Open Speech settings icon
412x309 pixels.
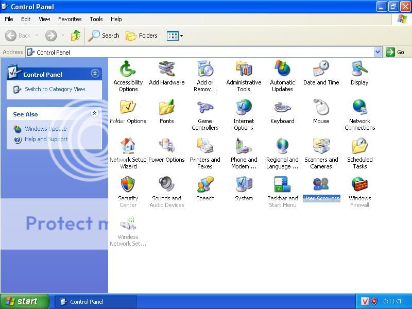click(205, 189)
